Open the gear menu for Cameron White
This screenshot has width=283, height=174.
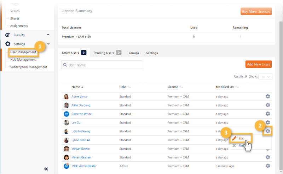tap(268, 114)
